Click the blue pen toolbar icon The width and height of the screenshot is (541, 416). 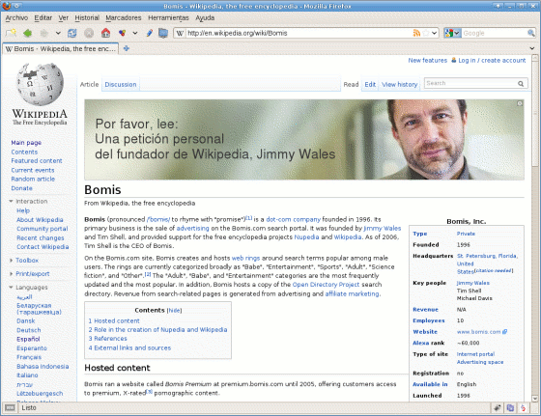point(149,33)
